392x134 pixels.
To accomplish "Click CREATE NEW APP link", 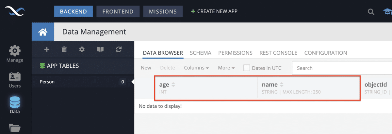I will [x=214, y=11].
